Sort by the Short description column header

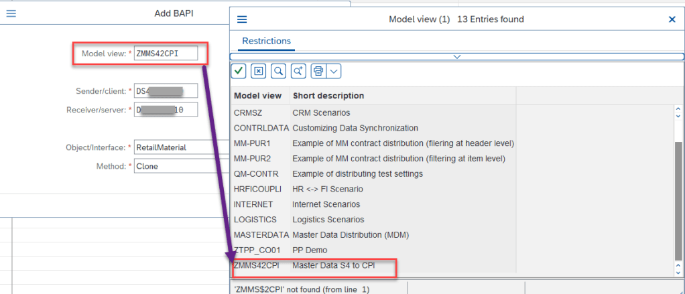[328, 96]
